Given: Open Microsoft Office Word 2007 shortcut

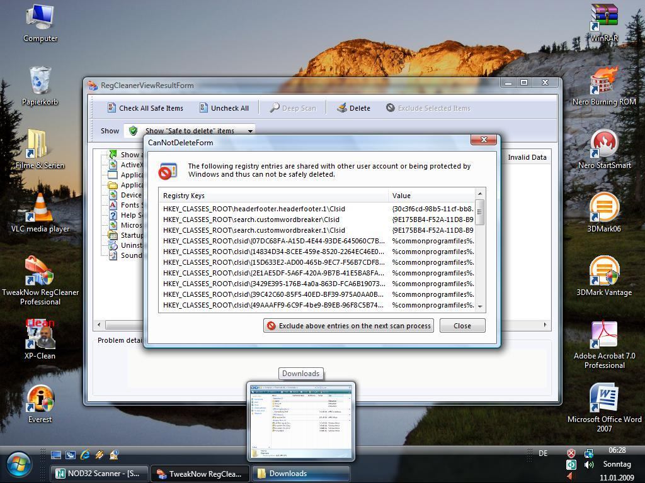Looking at the screenshot, I should [x=604, y=408].
